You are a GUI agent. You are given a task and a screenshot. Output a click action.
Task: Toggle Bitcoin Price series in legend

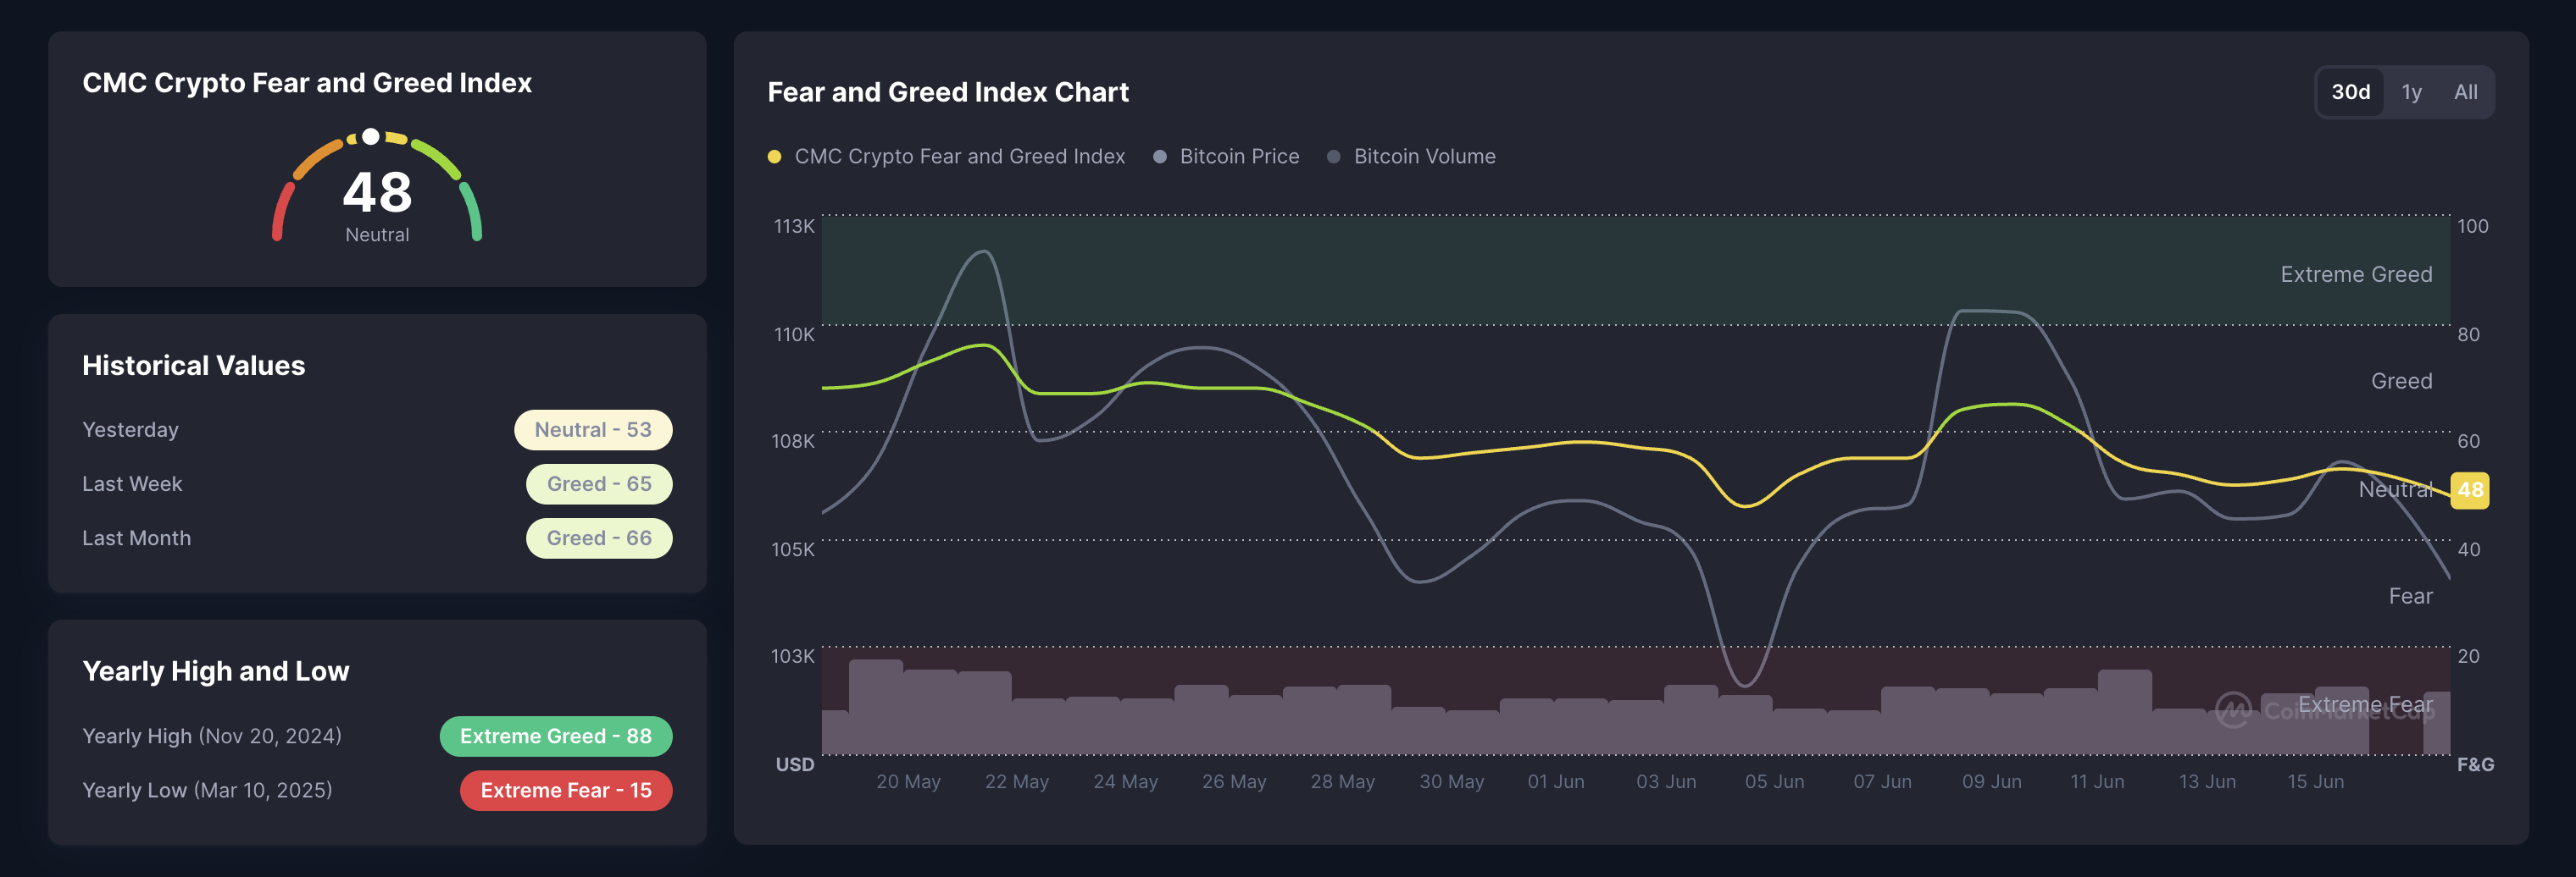pyautogui.click(x=1226, y=156)
